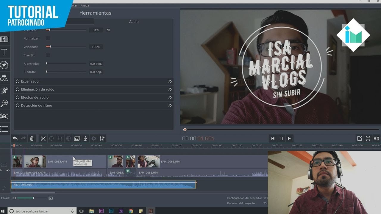Open the Animation running-figure tool
The width and height of the screenshot is (381, 214).
[x=4, y=91]
